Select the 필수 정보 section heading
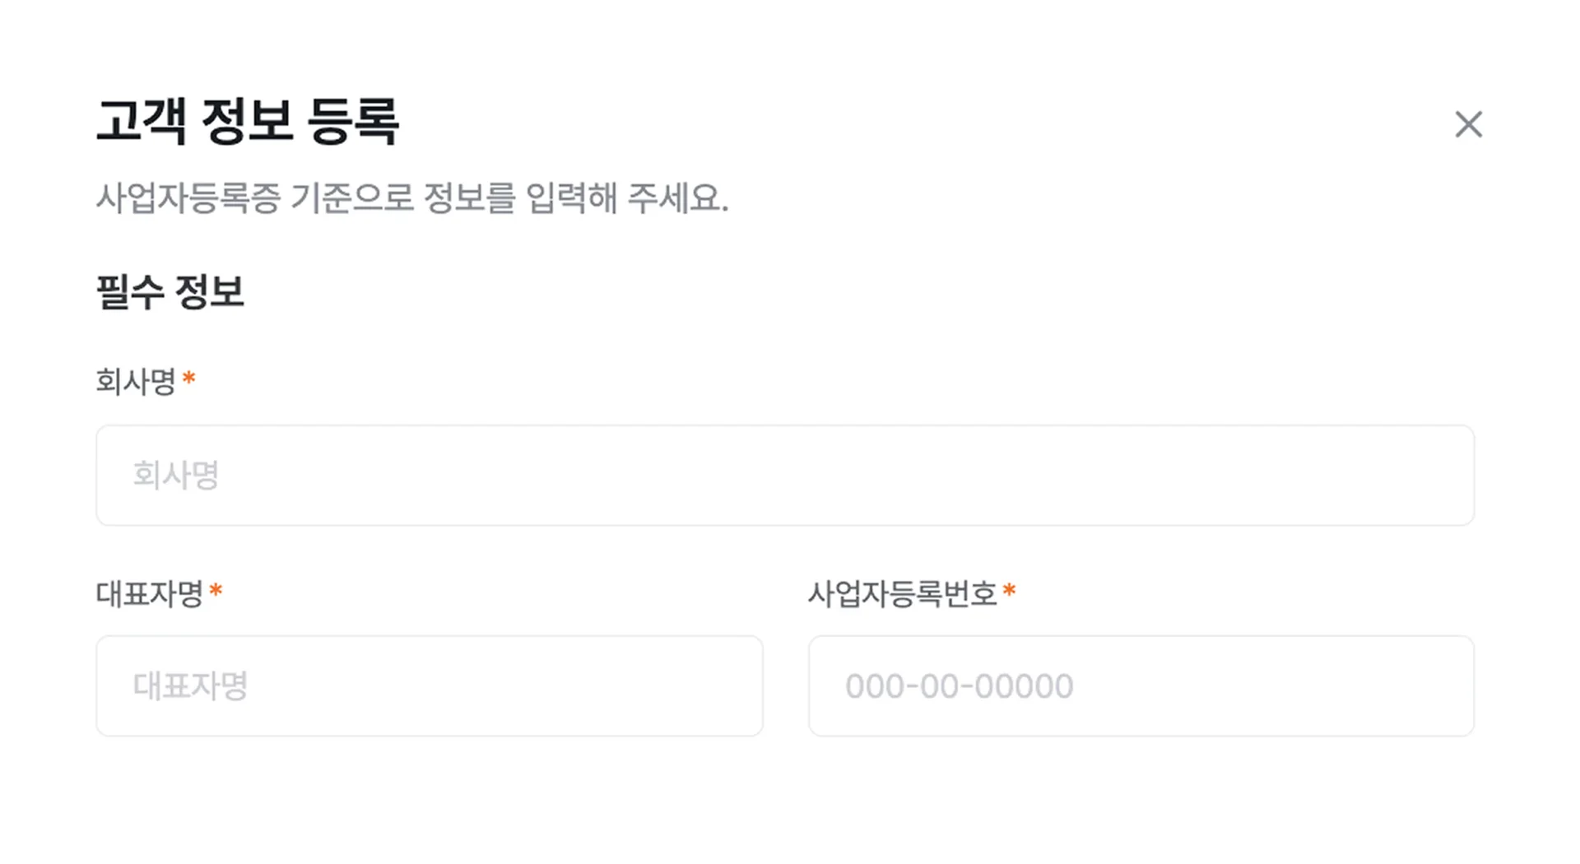1580x864 pixels. pos(171,289)
